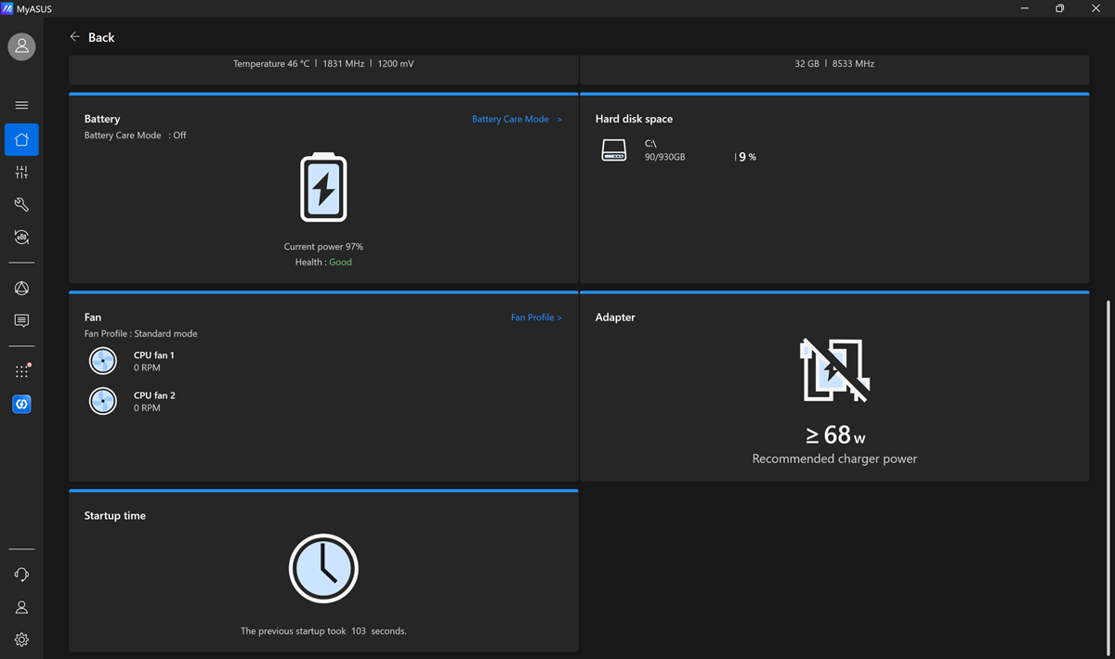Open the Battery Care Mode link

click(517, 119)
